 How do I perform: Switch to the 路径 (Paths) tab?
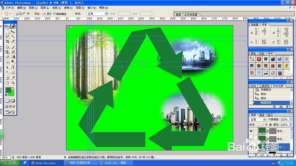tap(270, 115)
